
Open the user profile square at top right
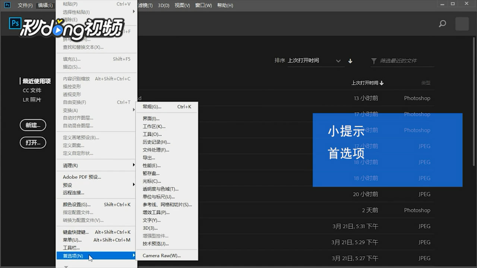coord(462,24)
